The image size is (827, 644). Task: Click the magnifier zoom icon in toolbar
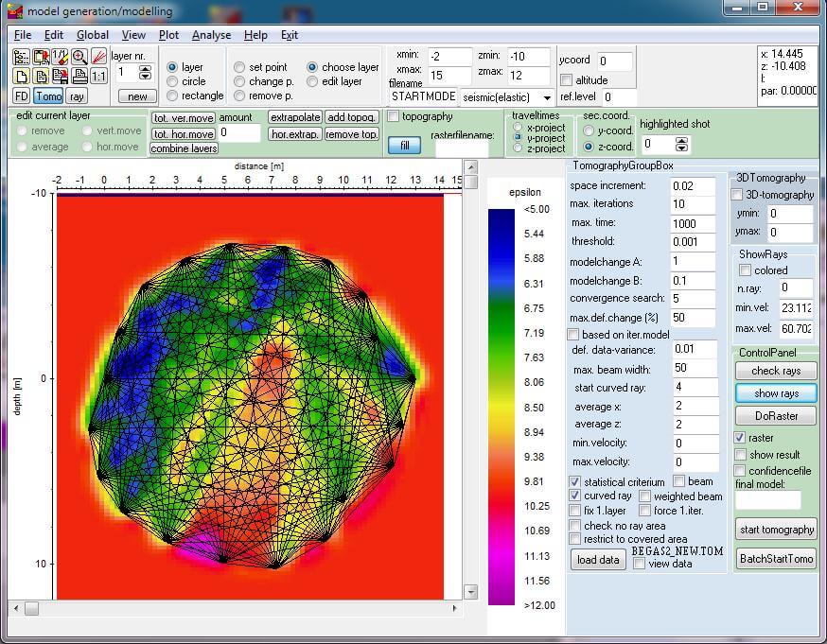click(79, 58)
